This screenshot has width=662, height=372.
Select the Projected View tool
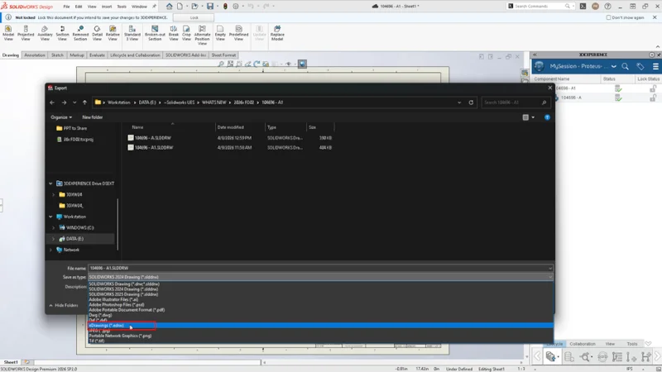(26, 33)
